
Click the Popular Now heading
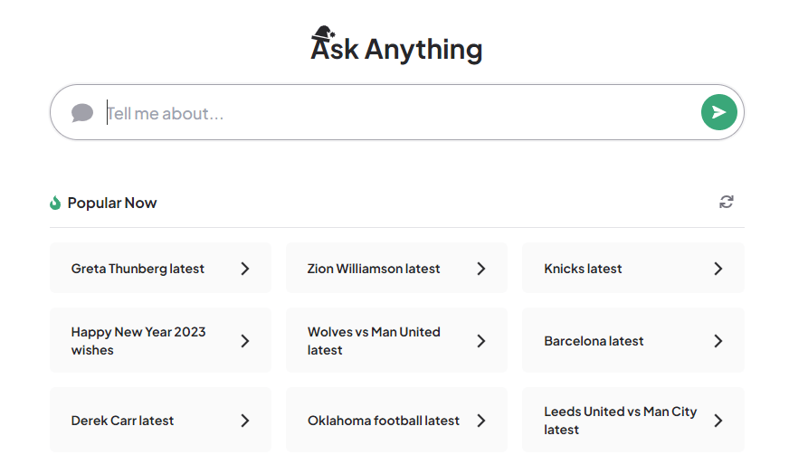(112, 203)
